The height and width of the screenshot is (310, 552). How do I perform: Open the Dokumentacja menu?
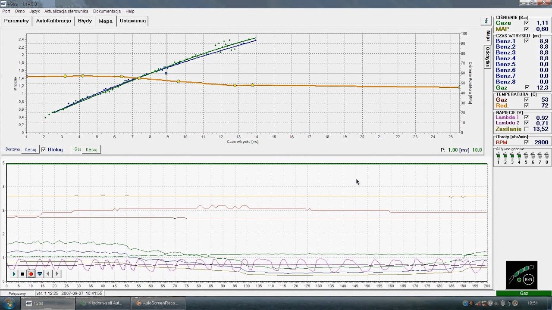click(x=107, y=11)
